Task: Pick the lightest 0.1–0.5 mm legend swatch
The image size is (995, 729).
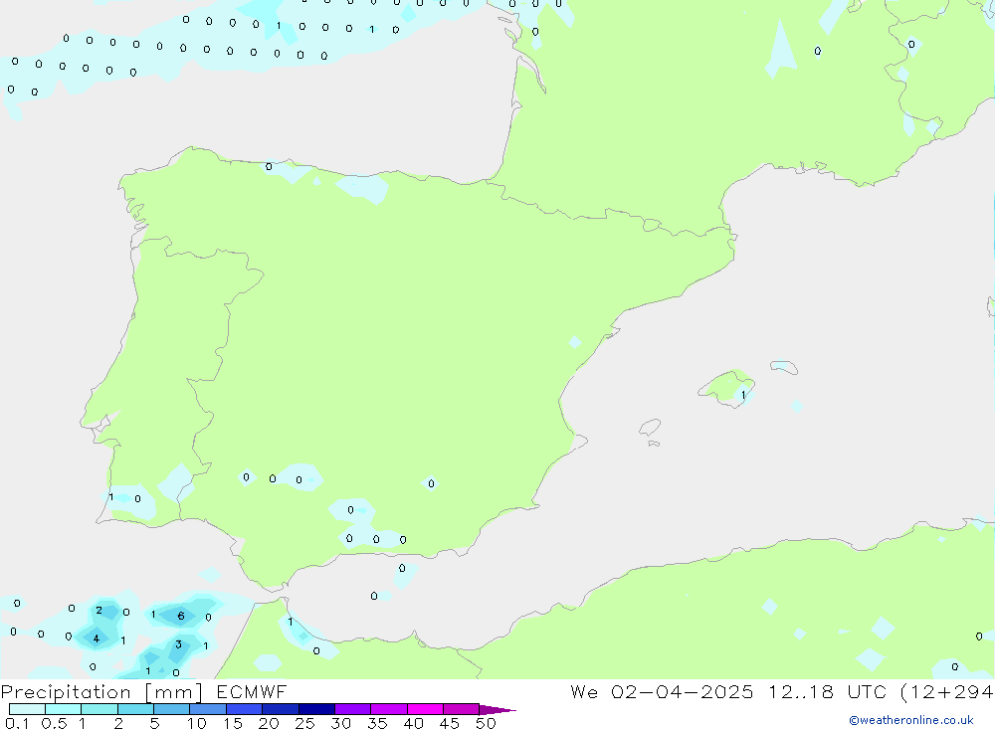Action: 27,709
